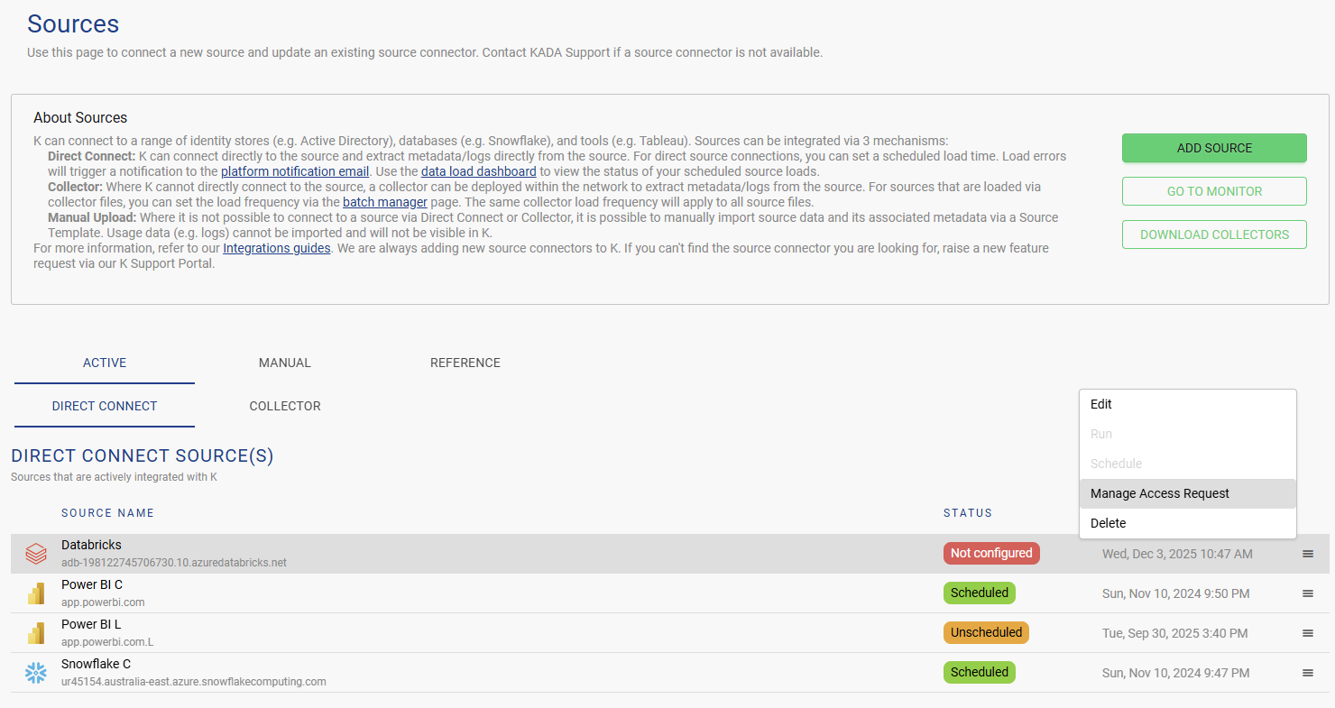Follow the batch manager link
This screenshot has width=1335, height=708.
385,202
